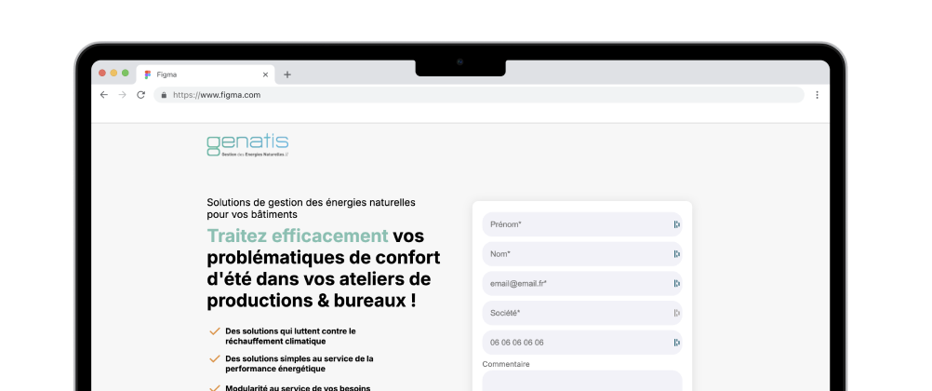The image size is (932, 391).
Task: Click the Figma favicon on the tab
Action: 148,74
